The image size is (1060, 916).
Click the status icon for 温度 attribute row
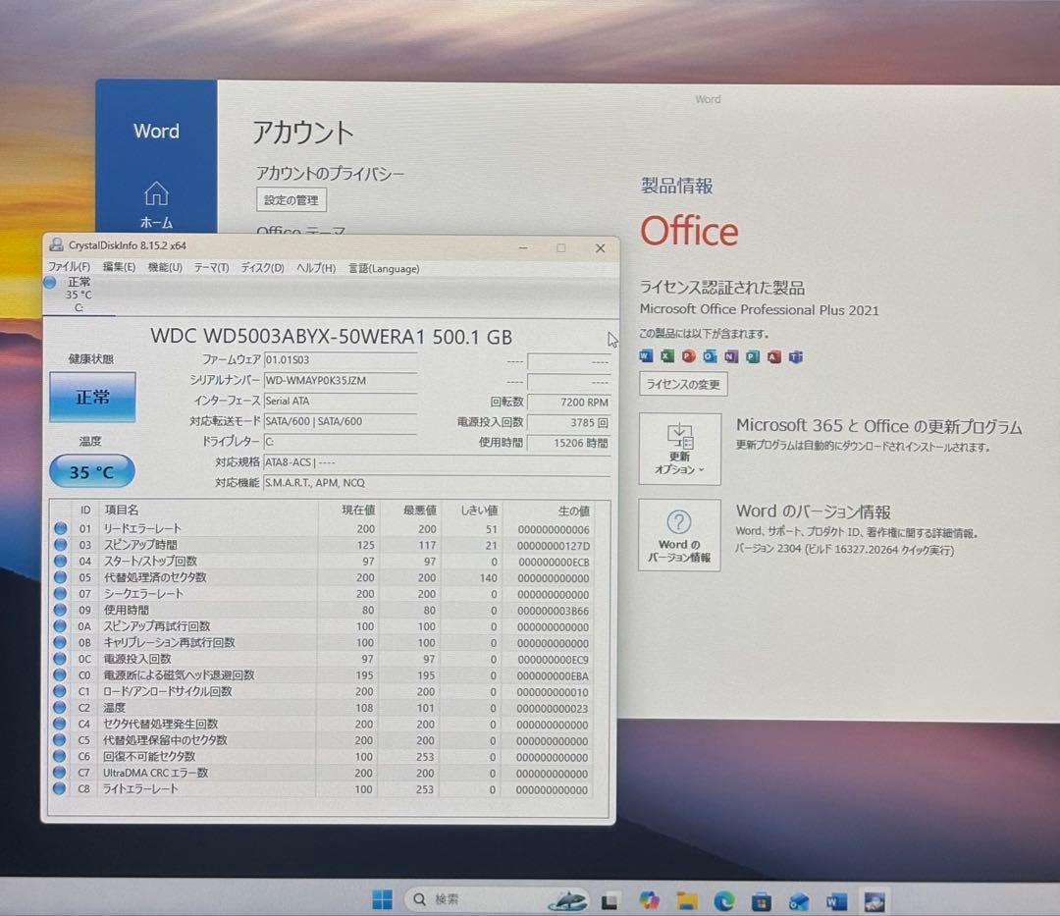click(60, 707)
